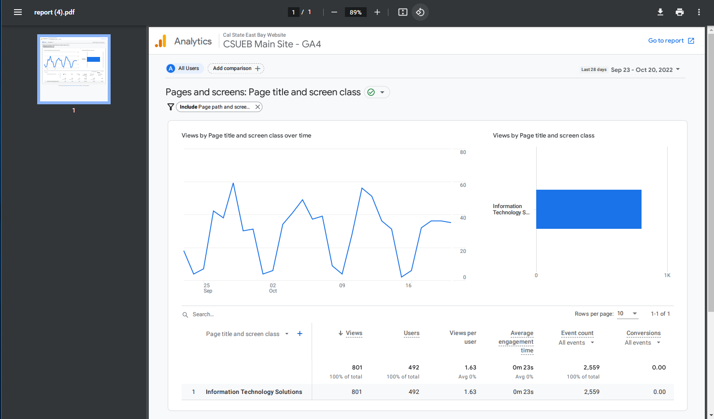Open the PDF viewer sidebar menu icon

click(18, 12)
